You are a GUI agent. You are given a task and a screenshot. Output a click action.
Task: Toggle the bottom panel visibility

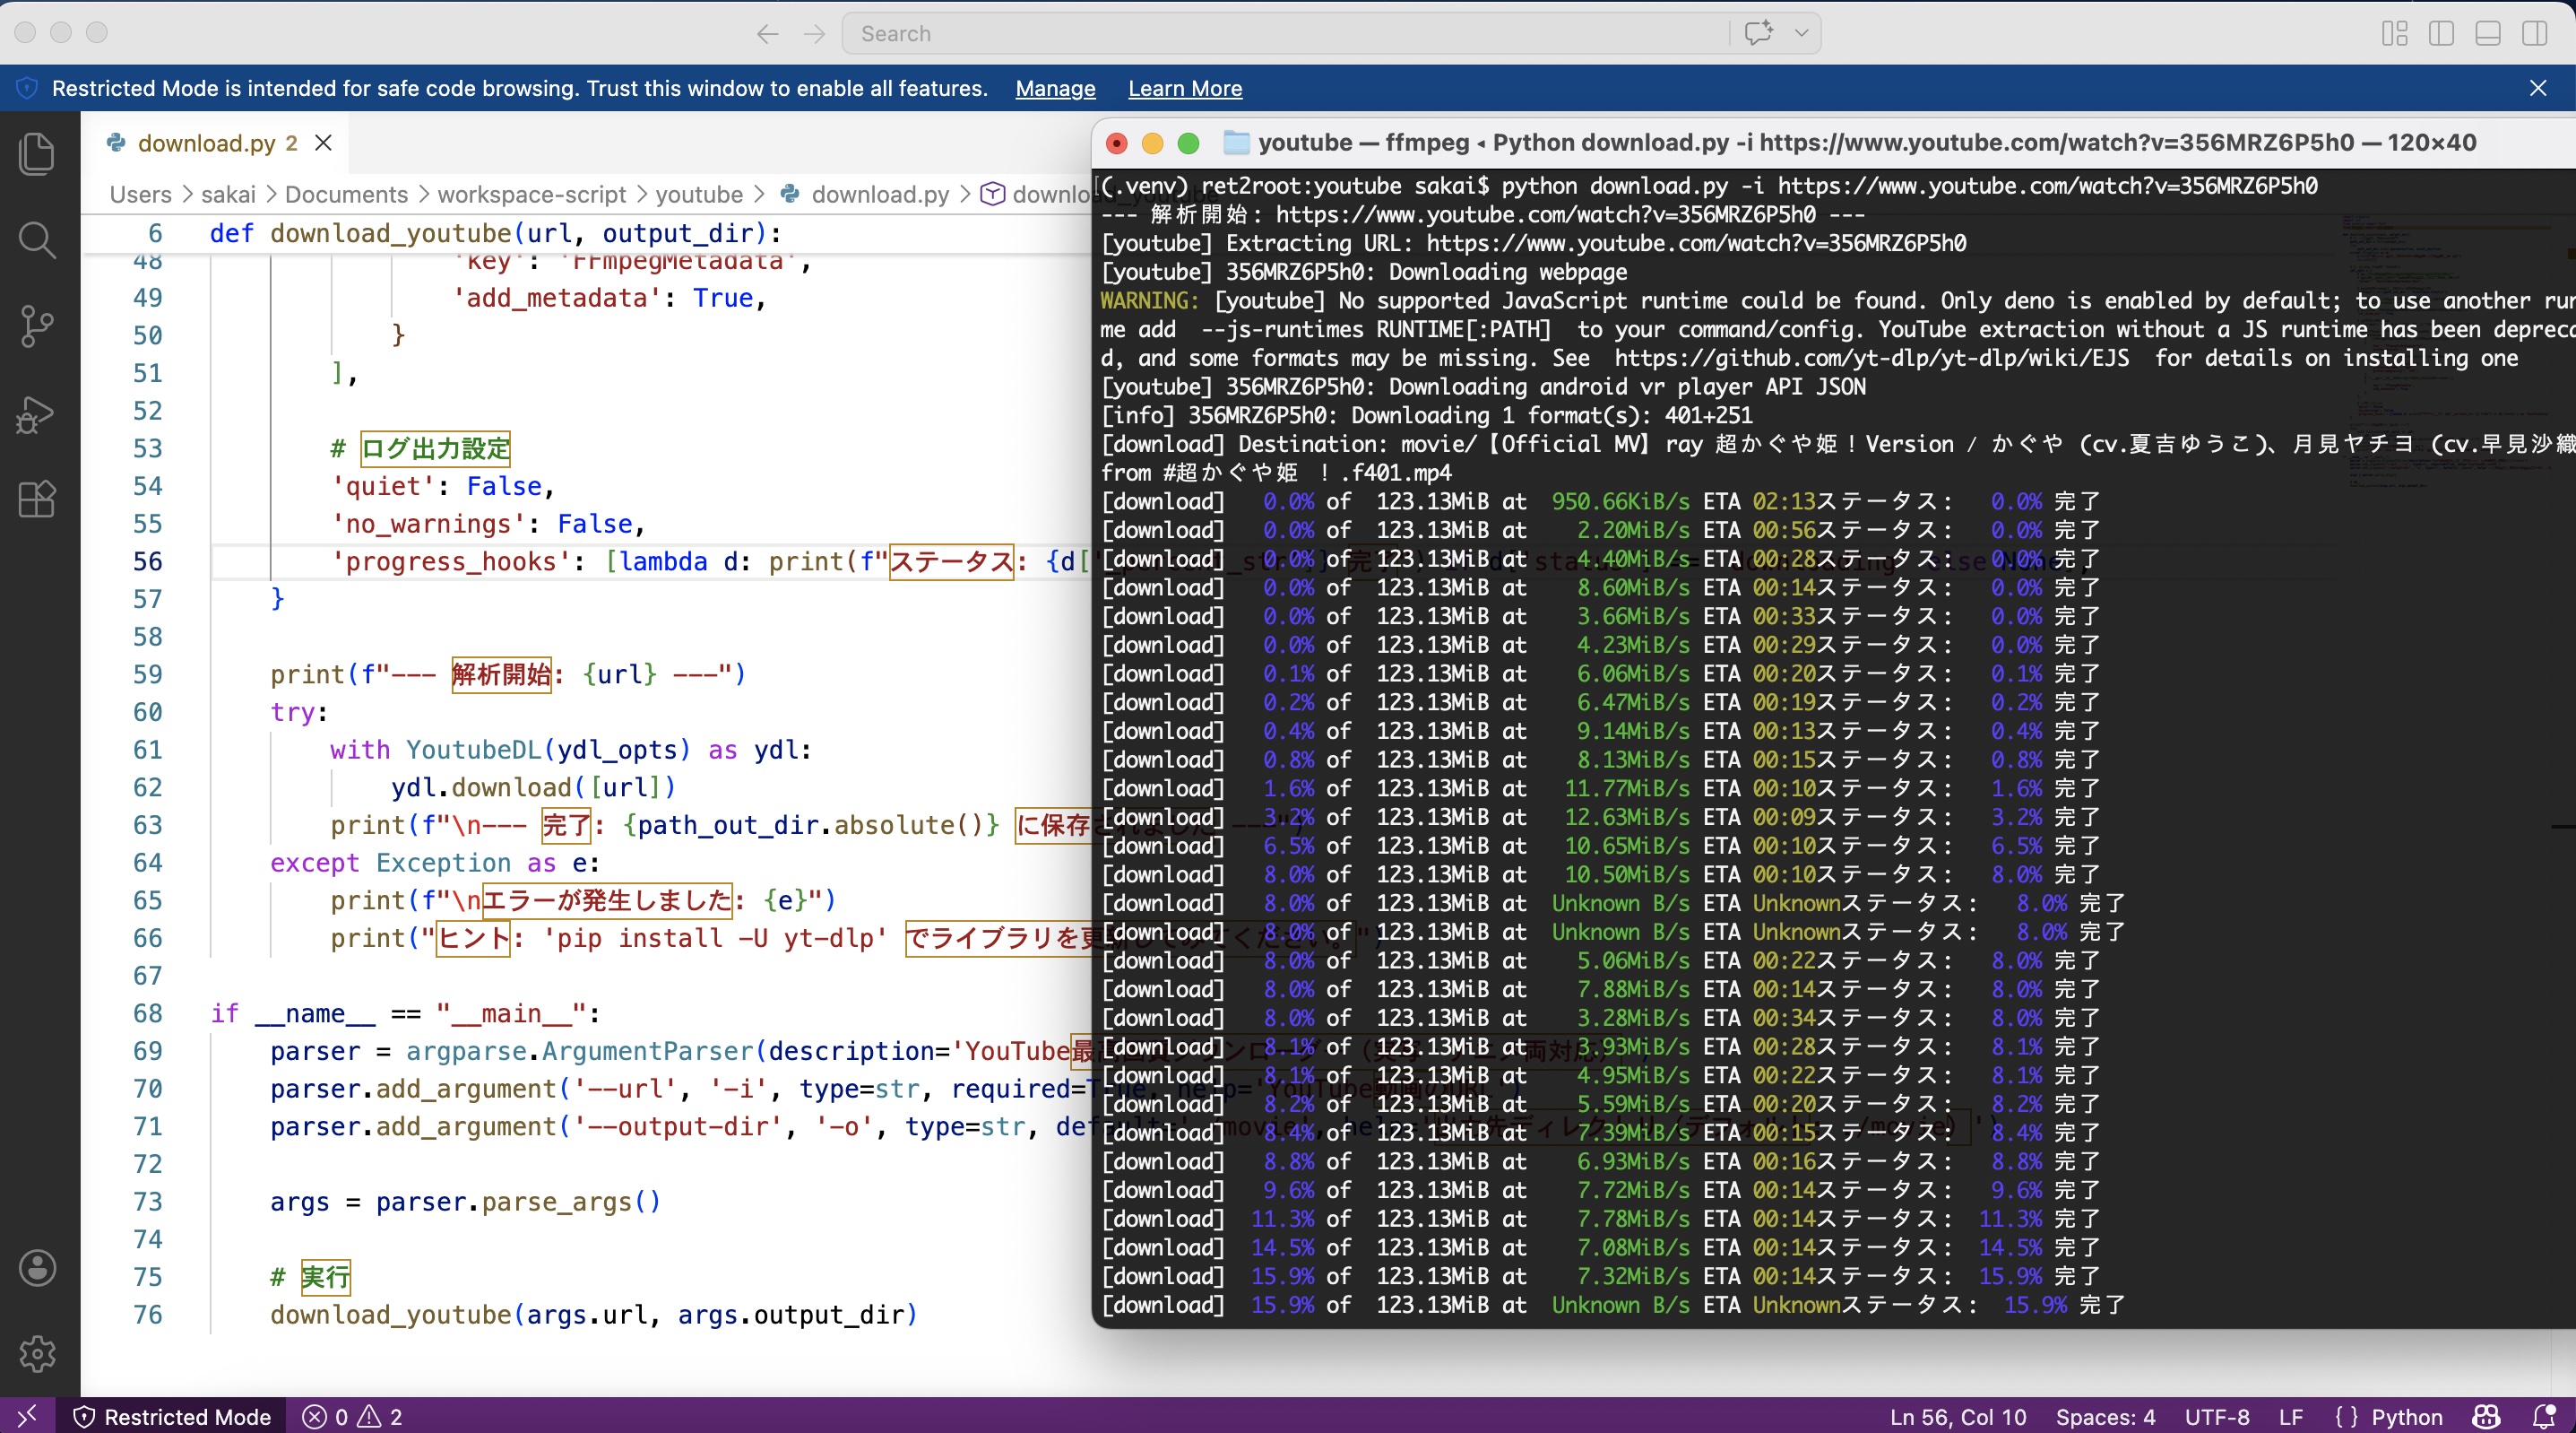[2487, 33]
